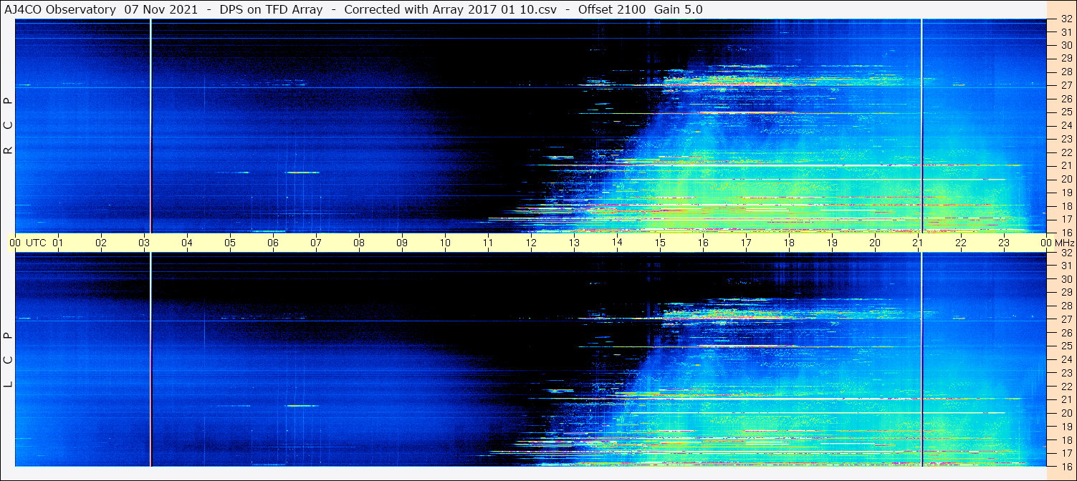The height and width of the screenshot is (481, 1077).
Task: Click the 32 MHz tick of LCP panel
Action: [1066, 253]
